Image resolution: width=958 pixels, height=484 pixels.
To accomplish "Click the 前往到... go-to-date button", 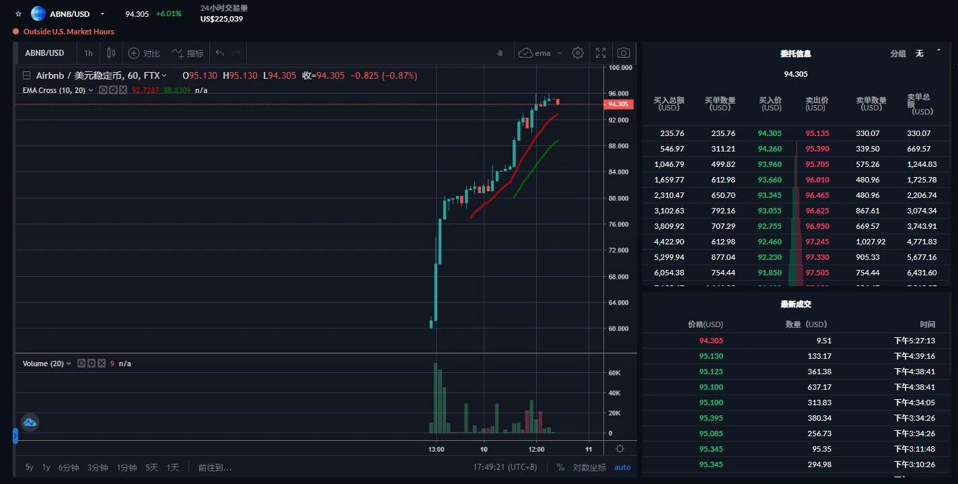I will 215,467.
